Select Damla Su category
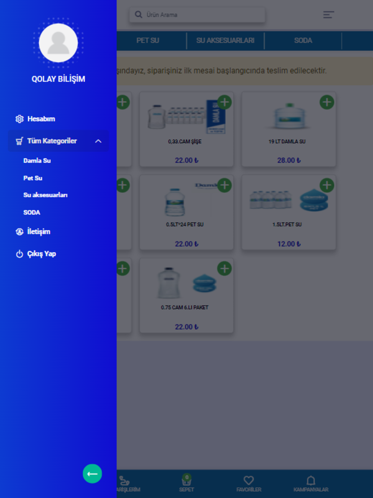The height and width of the screenshot is (498, 373). click(37, 161)
